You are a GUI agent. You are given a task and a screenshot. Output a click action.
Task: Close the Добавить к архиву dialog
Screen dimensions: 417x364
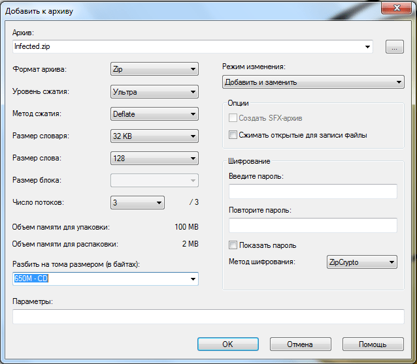pyautogui.click(x=397, y=7)
